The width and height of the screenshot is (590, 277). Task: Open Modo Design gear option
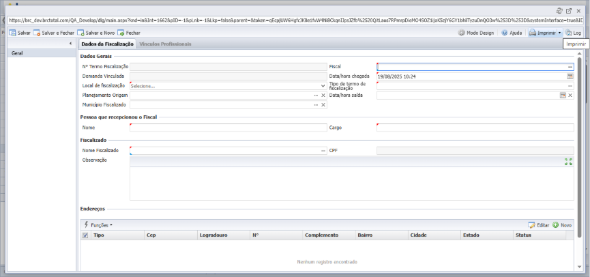[x=475, y=33]
